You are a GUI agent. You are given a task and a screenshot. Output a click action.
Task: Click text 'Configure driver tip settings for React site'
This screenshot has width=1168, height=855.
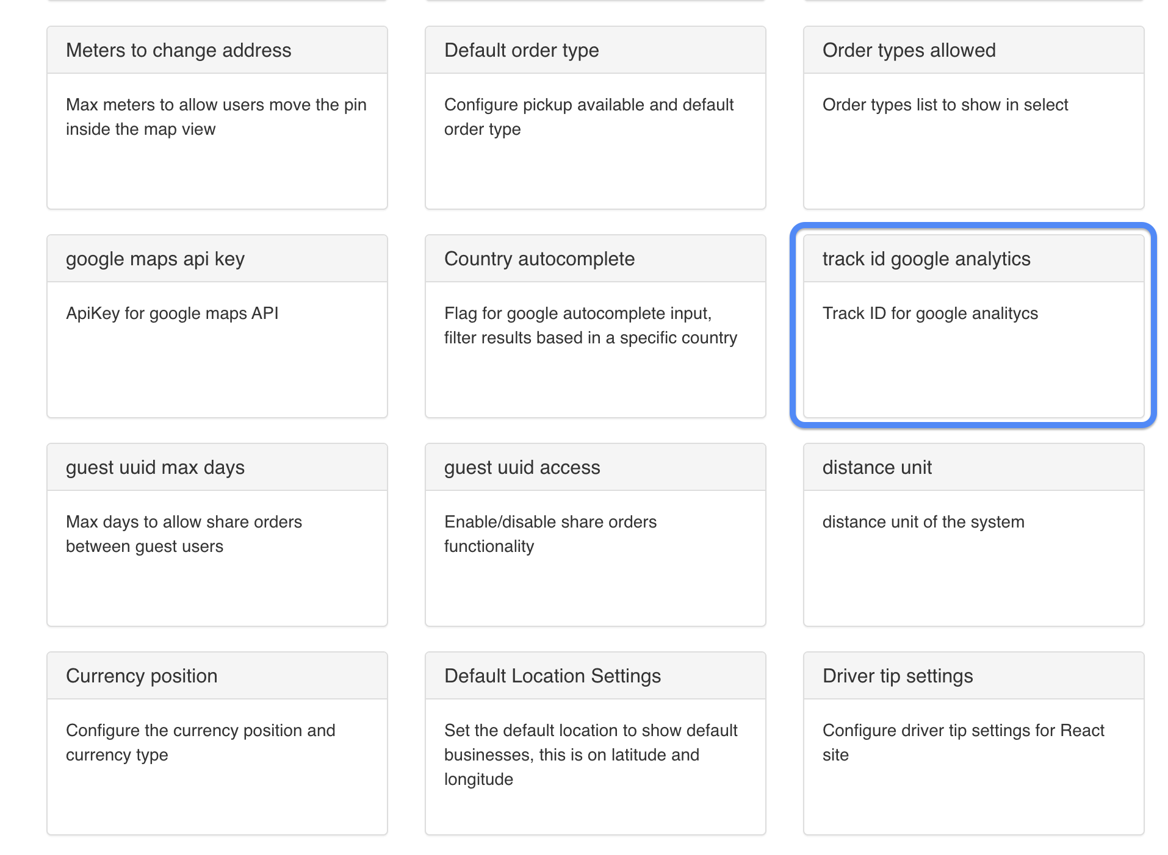coord(964,743)
